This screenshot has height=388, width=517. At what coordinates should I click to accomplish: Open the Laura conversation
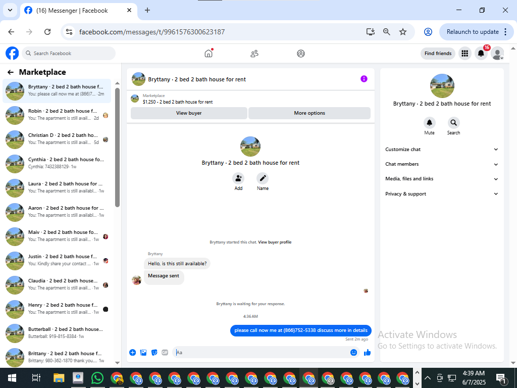(x=57, y=188)
